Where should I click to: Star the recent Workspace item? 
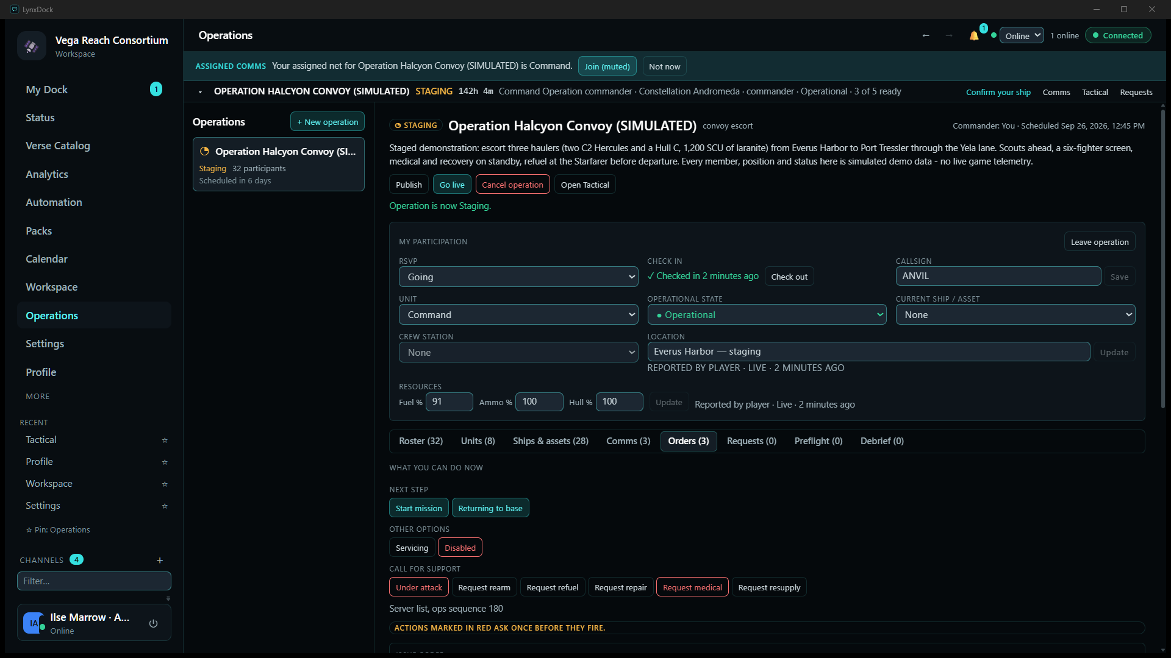pos(165,484)
